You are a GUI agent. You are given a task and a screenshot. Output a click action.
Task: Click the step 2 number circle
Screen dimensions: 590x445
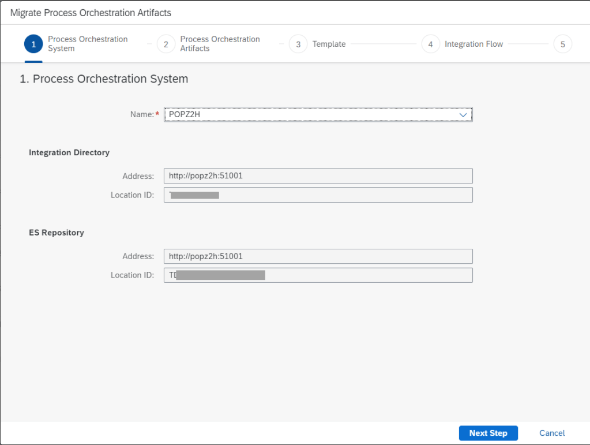tap(166, 44)
